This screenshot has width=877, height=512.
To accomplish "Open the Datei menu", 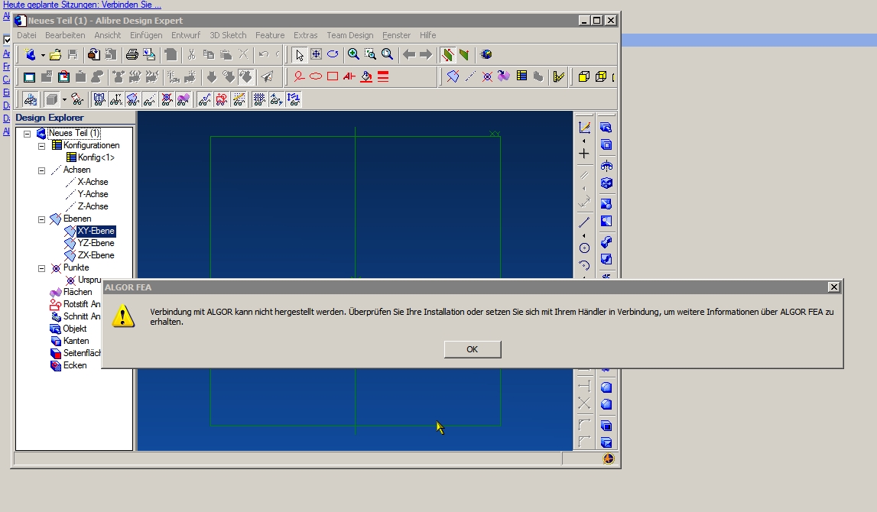I will tap(27, 35).
